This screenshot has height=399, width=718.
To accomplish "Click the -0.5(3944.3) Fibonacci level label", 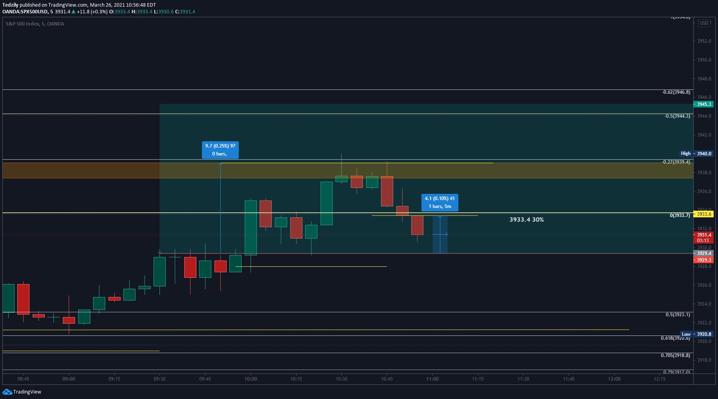I will [677, 116].
